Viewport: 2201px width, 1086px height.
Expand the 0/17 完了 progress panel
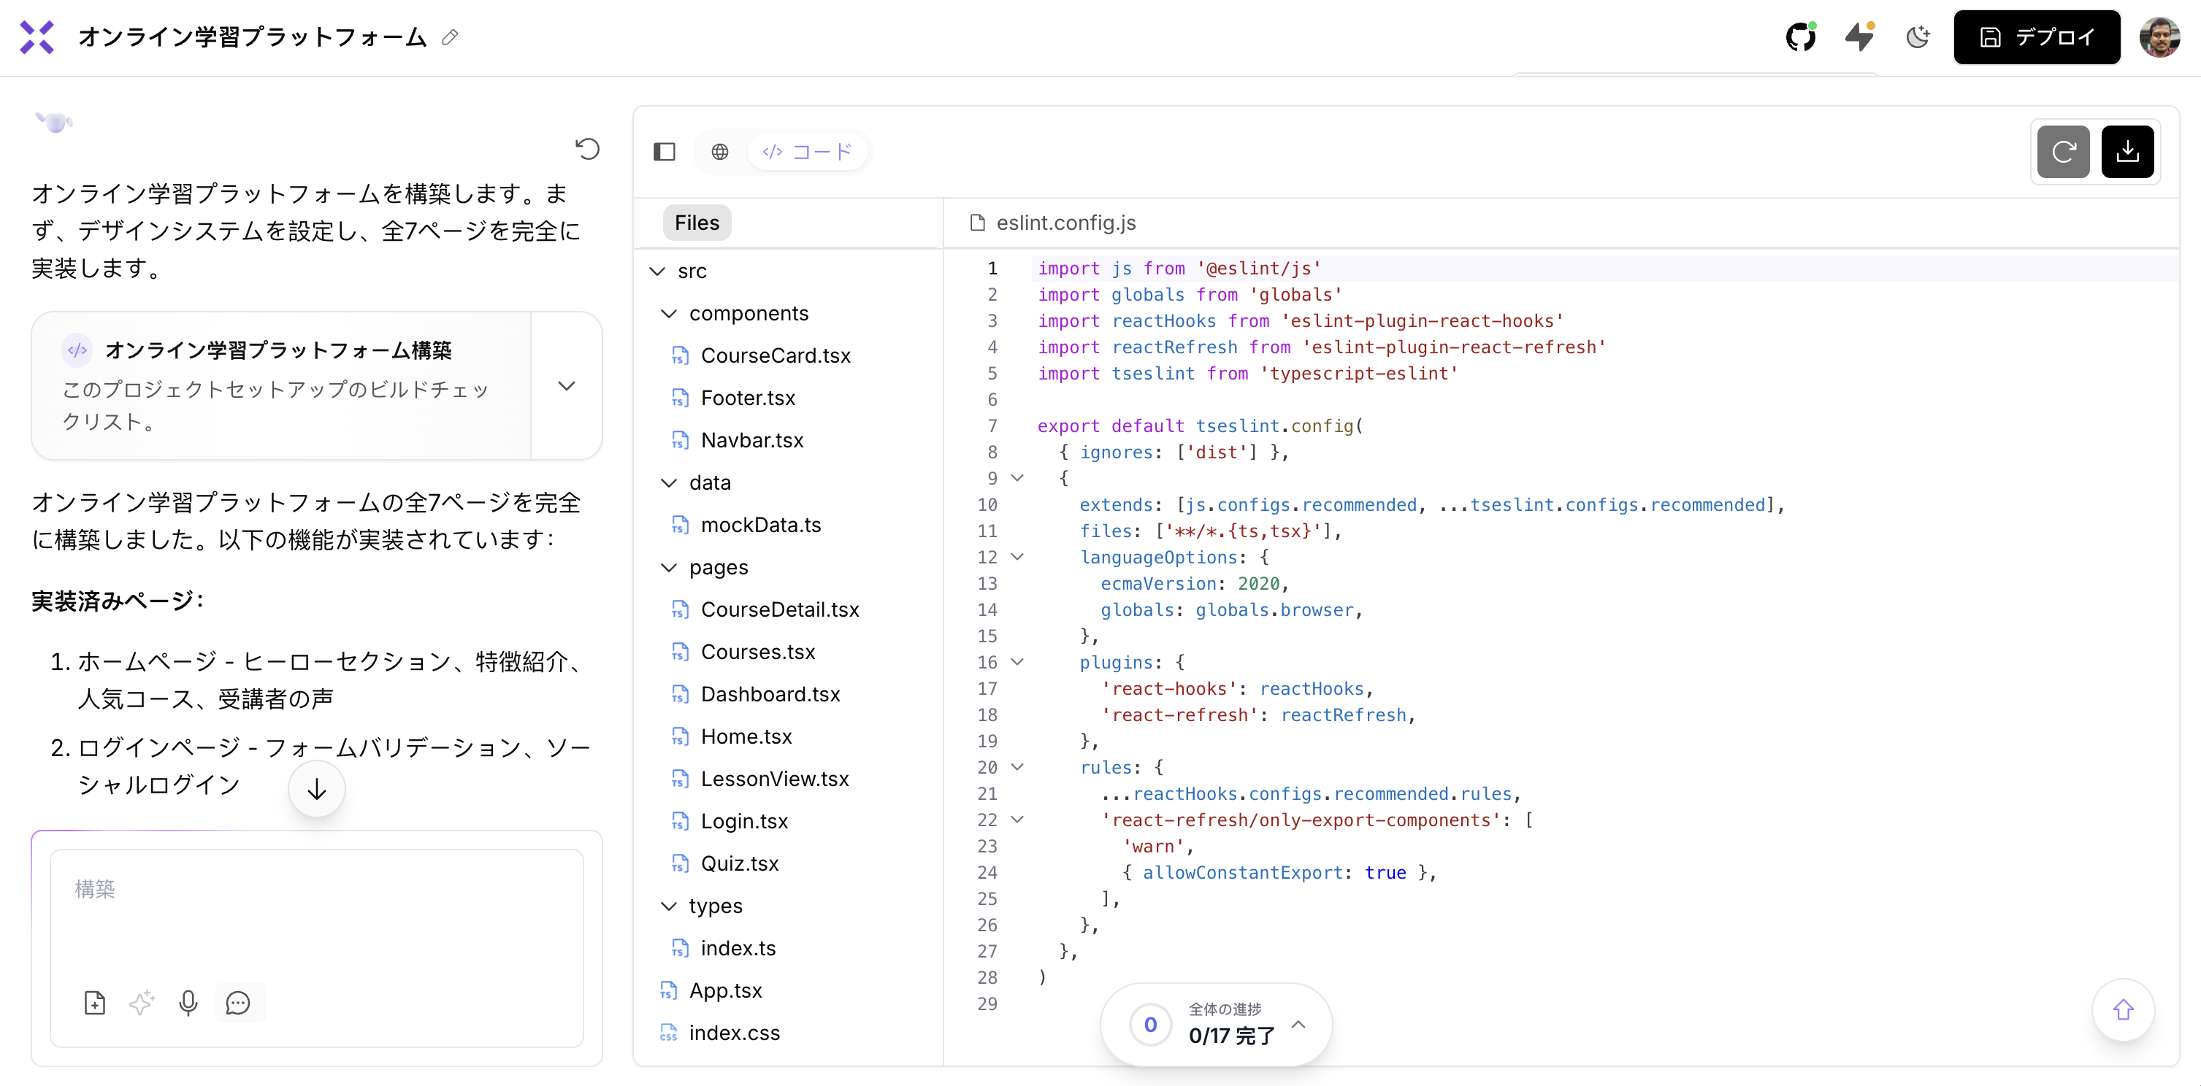pos(1298,1024)
